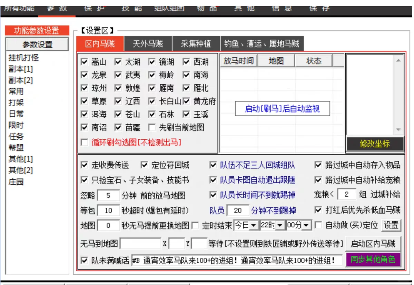The image size is (414, 285).
Task: Select 庄园 in the left sidebar
Action: point(16,182)
